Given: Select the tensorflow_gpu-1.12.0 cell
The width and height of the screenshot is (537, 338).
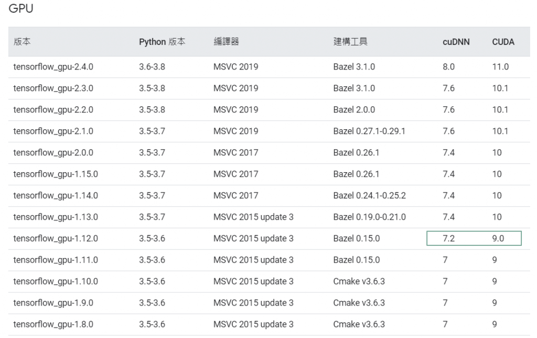Looking at the screenshot, I should tap(56, 239).
